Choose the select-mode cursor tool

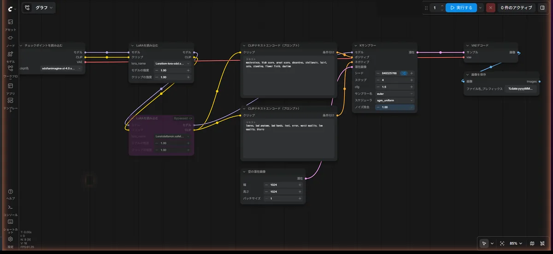(484, 243)
